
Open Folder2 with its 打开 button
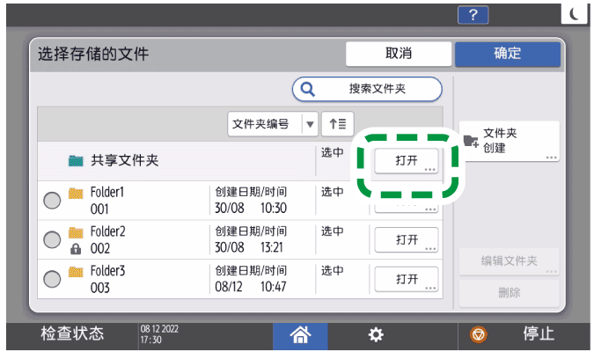pos(407,239)
